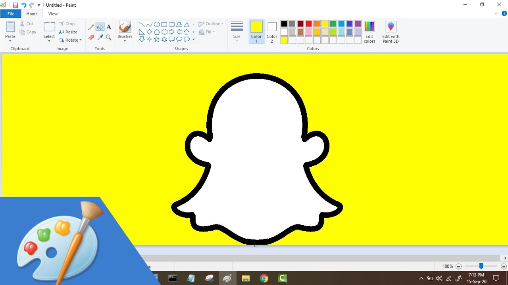The width and height of the screenshot is (508, 285).
Task: Collapse the ribbon with the chevron
Action: point(496,13)
